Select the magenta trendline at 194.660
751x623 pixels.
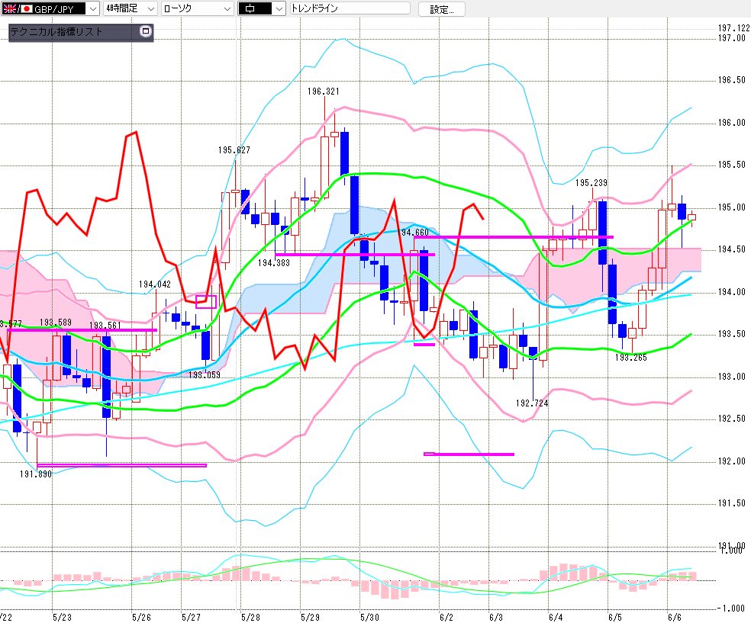514,237
